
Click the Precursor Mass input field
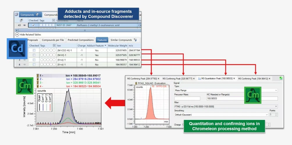pos(187,99)
